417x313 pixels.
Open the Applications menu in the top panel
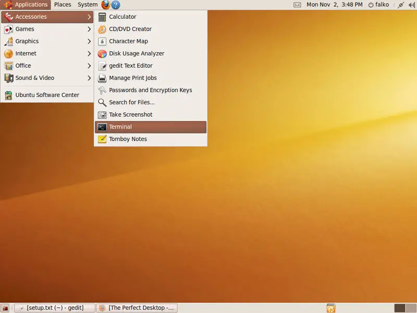click(x=26, y=5)
